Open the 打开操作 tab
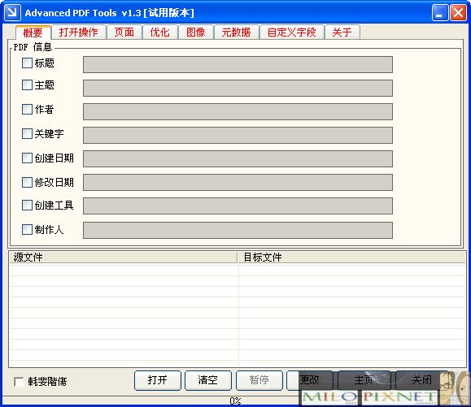 tap(79, 32)
